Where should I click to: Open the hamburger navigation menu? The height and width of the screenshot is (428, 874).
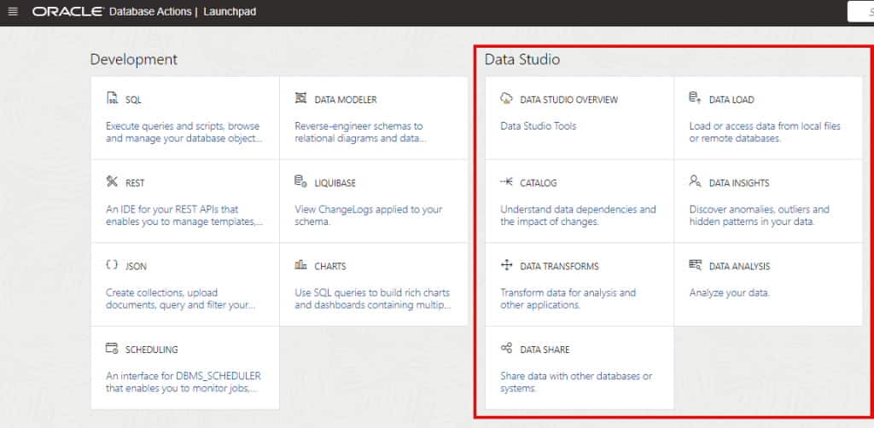point(12,12)
